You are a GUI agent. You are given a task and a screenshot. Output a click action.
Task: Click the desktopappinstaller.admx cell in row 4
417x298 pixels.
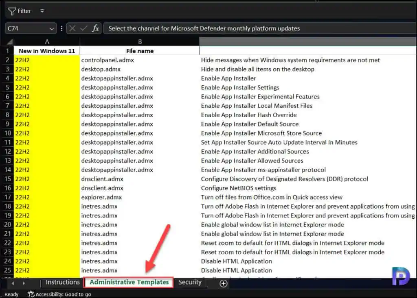pyautogui.click(x=140, y=78)
